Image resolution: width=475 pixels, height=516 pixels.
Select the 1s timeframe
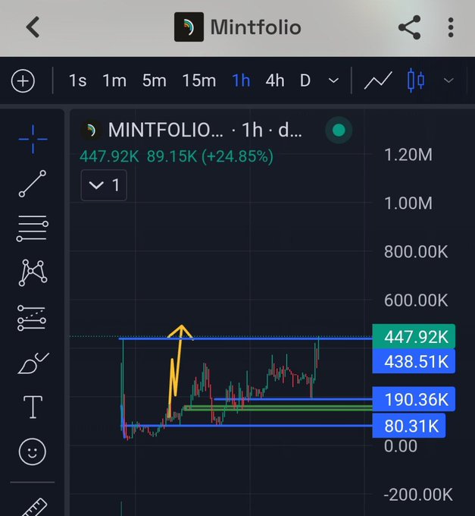pos(78,80)
